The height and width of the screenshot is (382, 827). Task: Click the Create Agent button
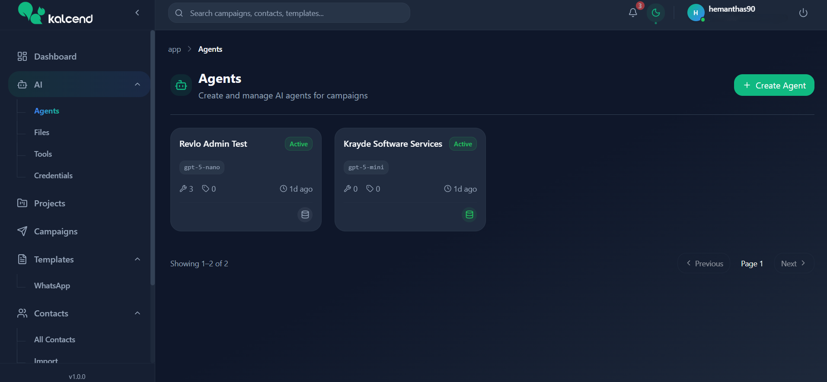point(773,85)
